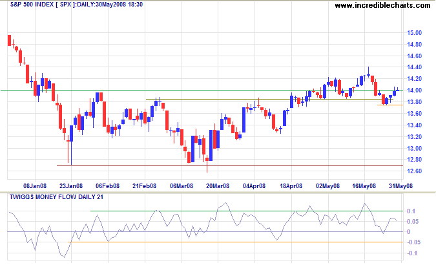Image resolution: width=436 pixels, height=265 pixels.
Task: Click the 23Jan08 date label
Action: (71, 186)
